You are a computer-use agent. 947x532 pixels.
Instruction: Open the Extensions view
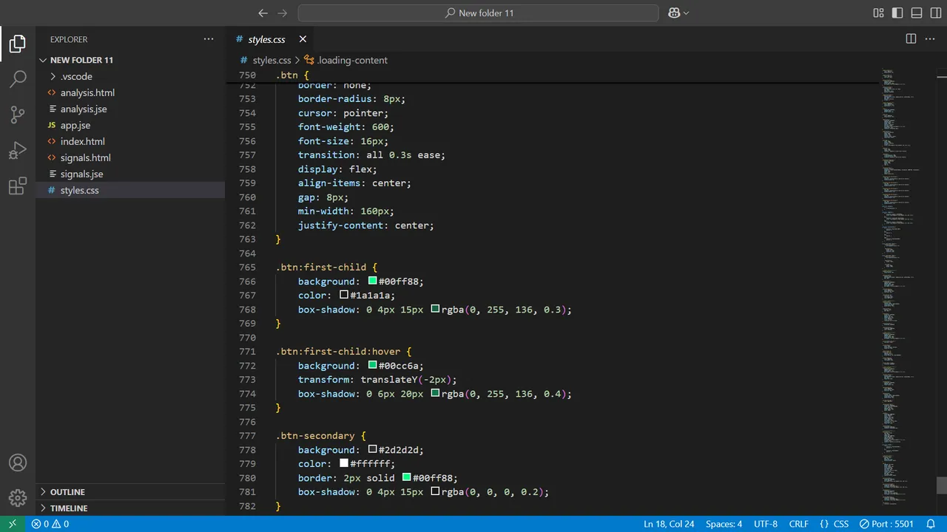[x=18, y=186]
